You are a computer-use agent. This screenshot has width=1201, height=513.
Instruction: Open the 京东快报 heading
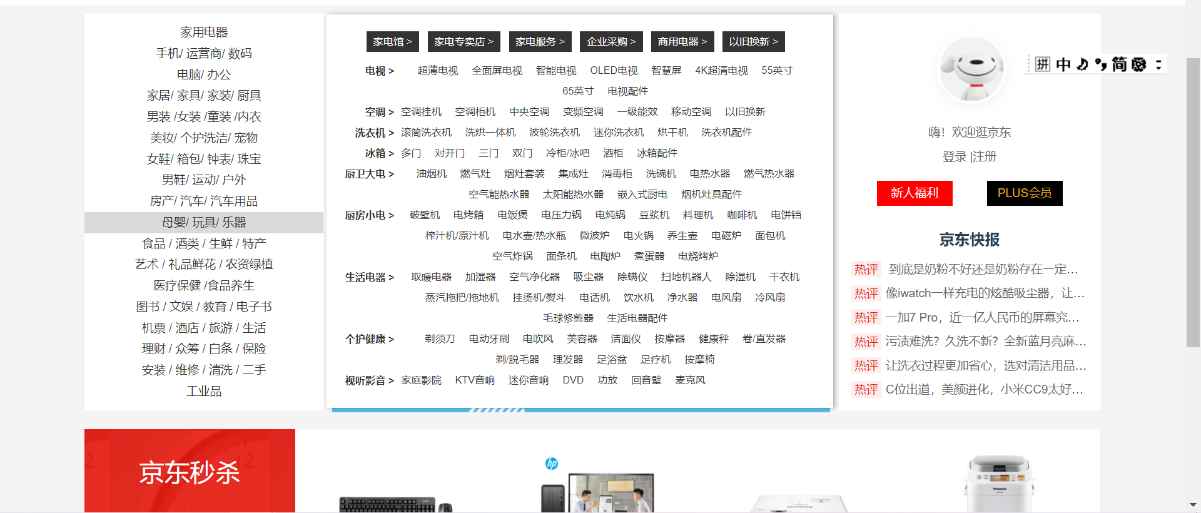point(970,240)
